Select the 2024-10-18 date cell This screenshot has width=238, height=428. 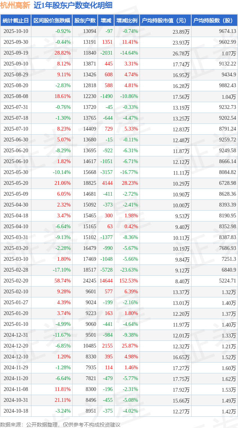click(16, 411)
